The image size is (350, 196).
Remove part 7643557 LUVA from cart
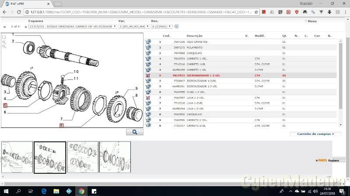coord(148,97)
